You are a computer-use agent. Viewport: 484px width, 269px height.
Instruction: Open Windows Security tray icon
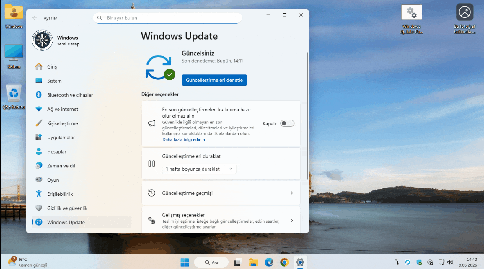[x=419, y=262]
